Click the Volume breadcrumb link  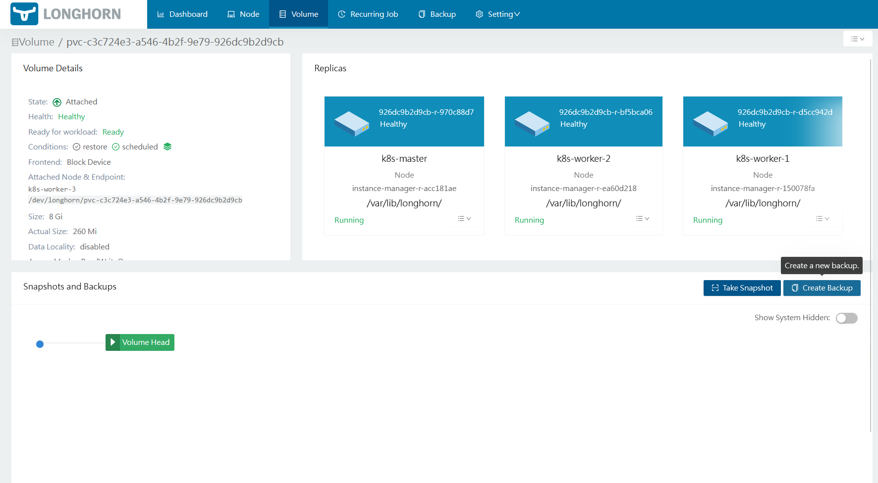click(33, 42)
